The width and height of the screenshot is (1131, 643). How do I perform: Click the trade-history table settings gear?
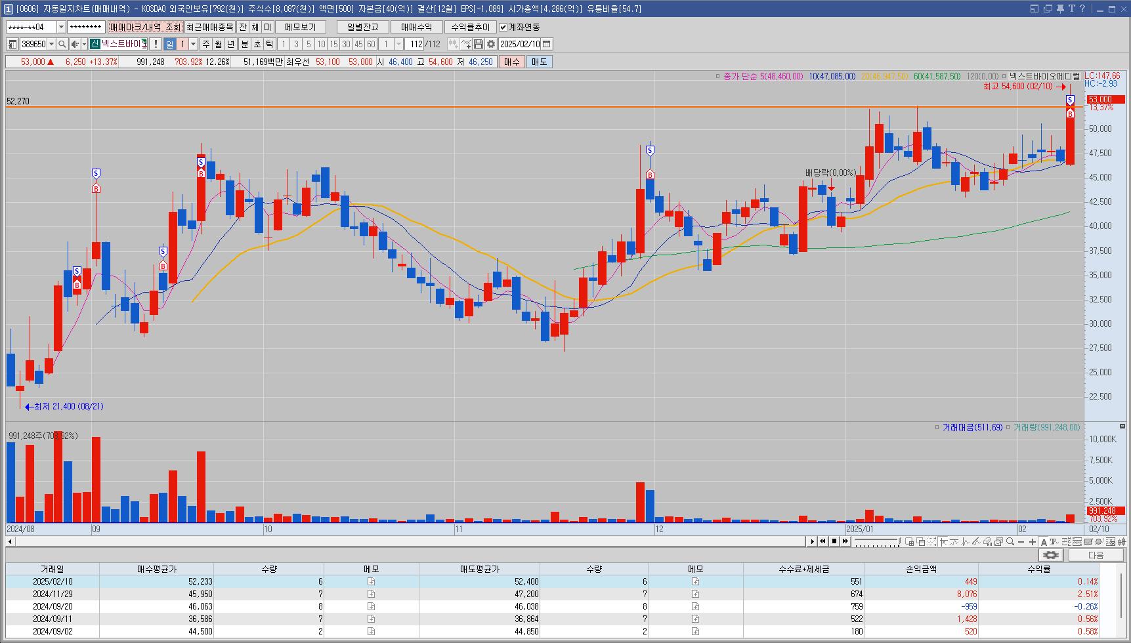click(x=1051, y=555)
